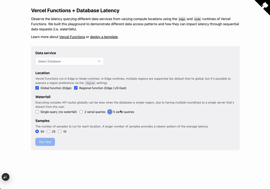Follow the Vercel Functions link
The width and height of the screenshot is (270, 189).
point(72,37)
